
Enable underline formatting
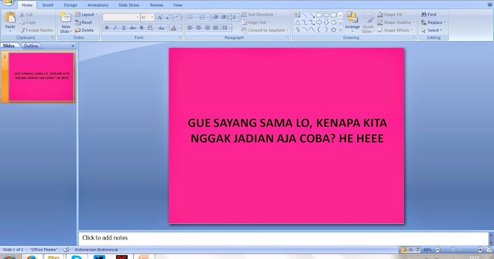click(123, 28)
